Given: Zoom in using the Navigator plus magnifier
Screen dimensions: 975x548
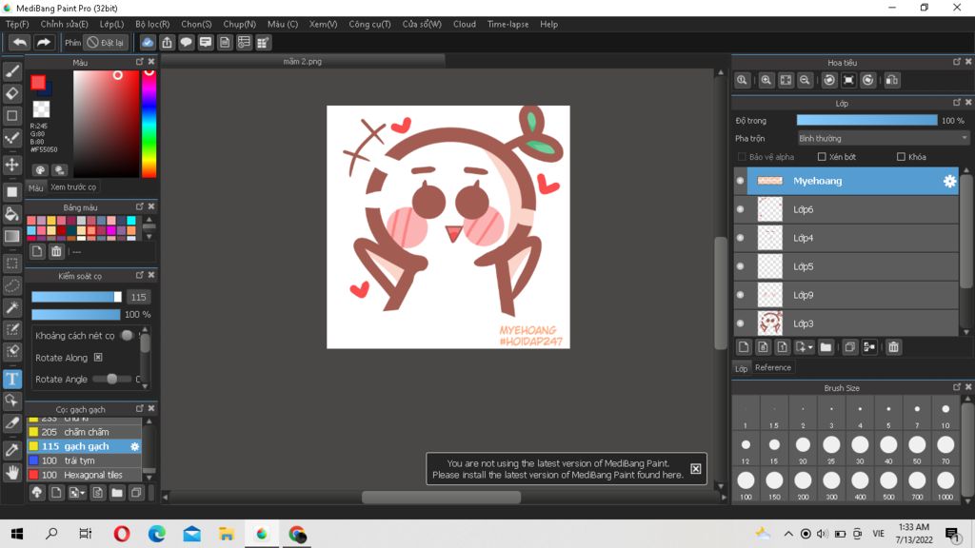Looking at the screenshot, I should click(x=766, y=80).
